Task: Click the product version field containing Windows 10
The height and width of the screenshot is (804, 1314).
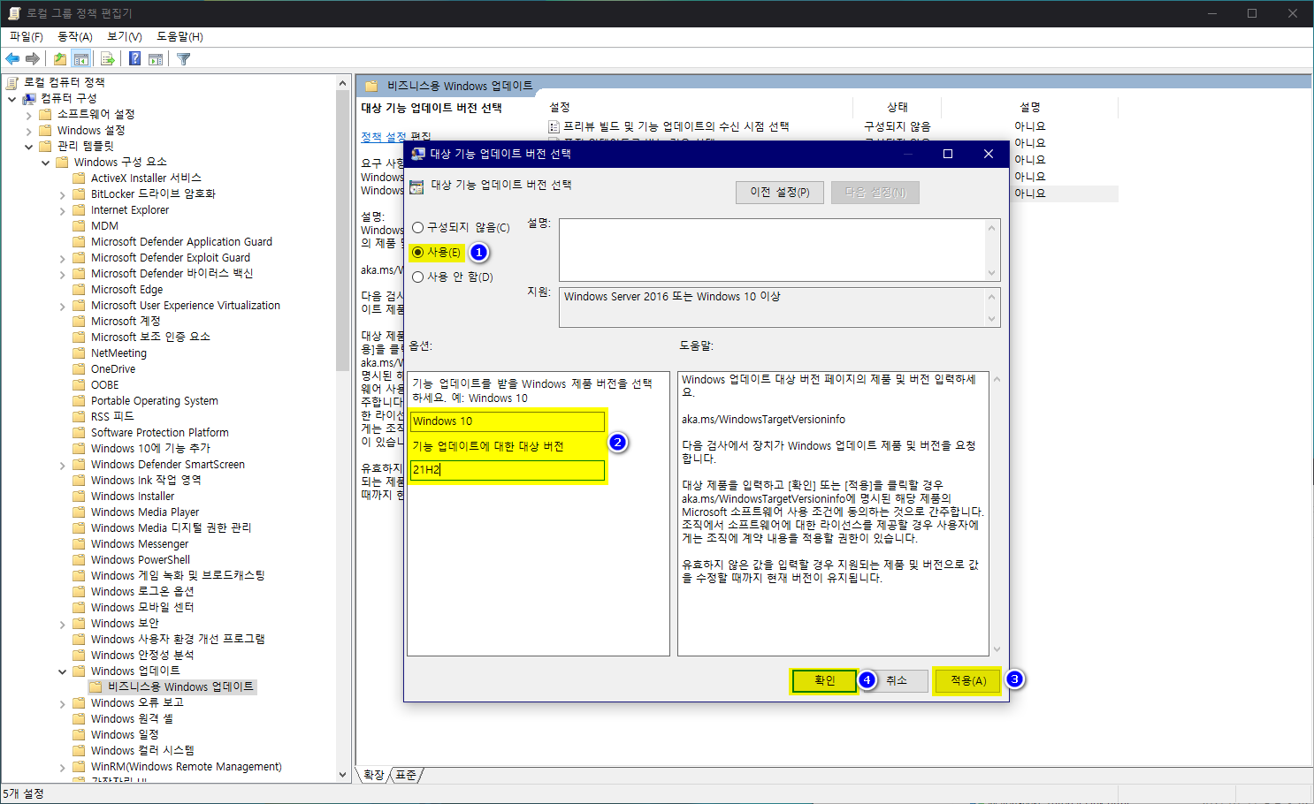Action: [508, 421]
